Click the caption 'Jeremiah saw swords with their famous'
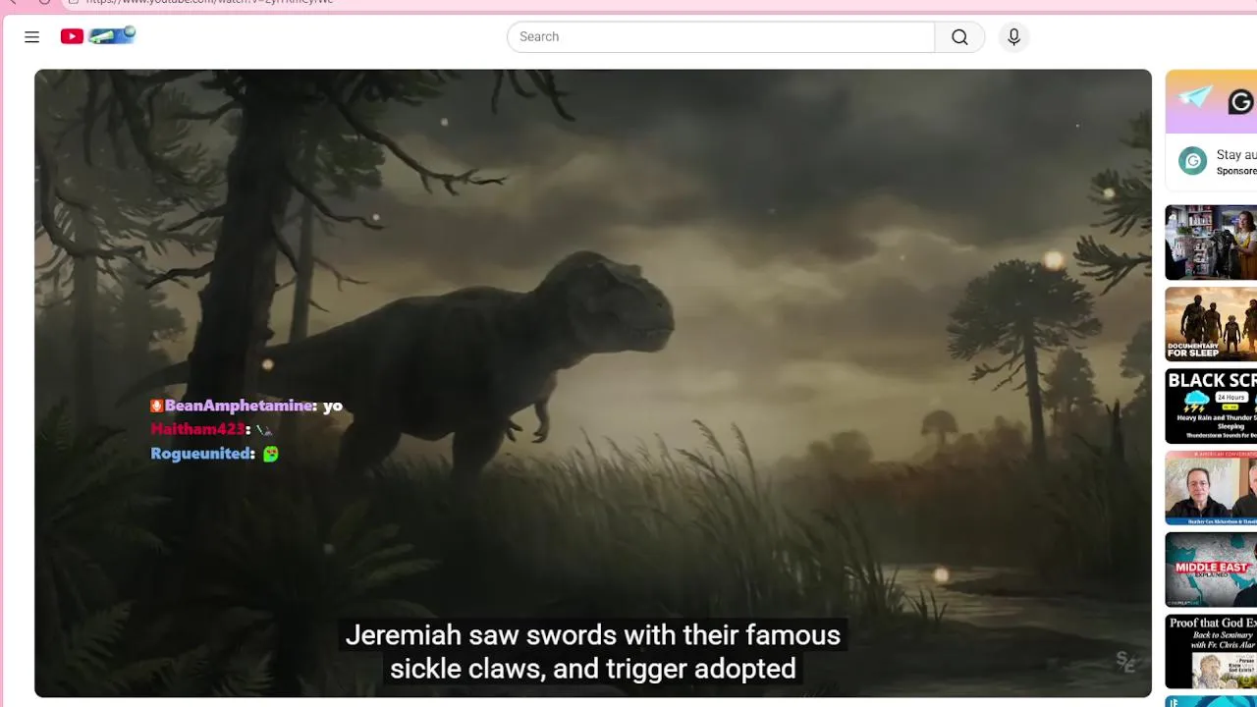1257x707 pixels. (593, 635)
